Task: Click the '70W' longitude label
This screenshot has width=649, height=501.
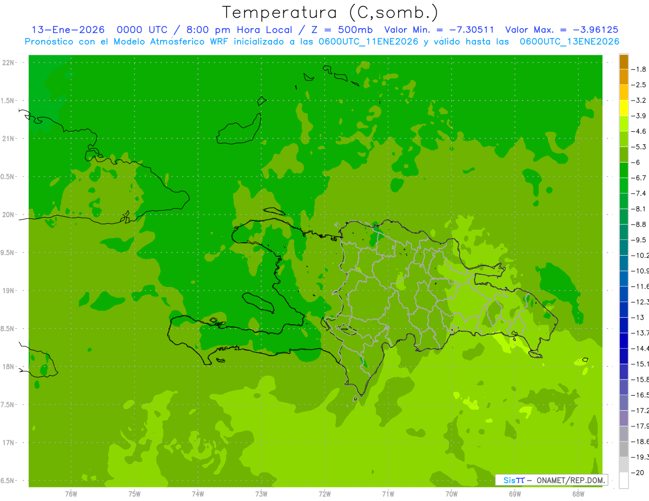Action: 452,494
